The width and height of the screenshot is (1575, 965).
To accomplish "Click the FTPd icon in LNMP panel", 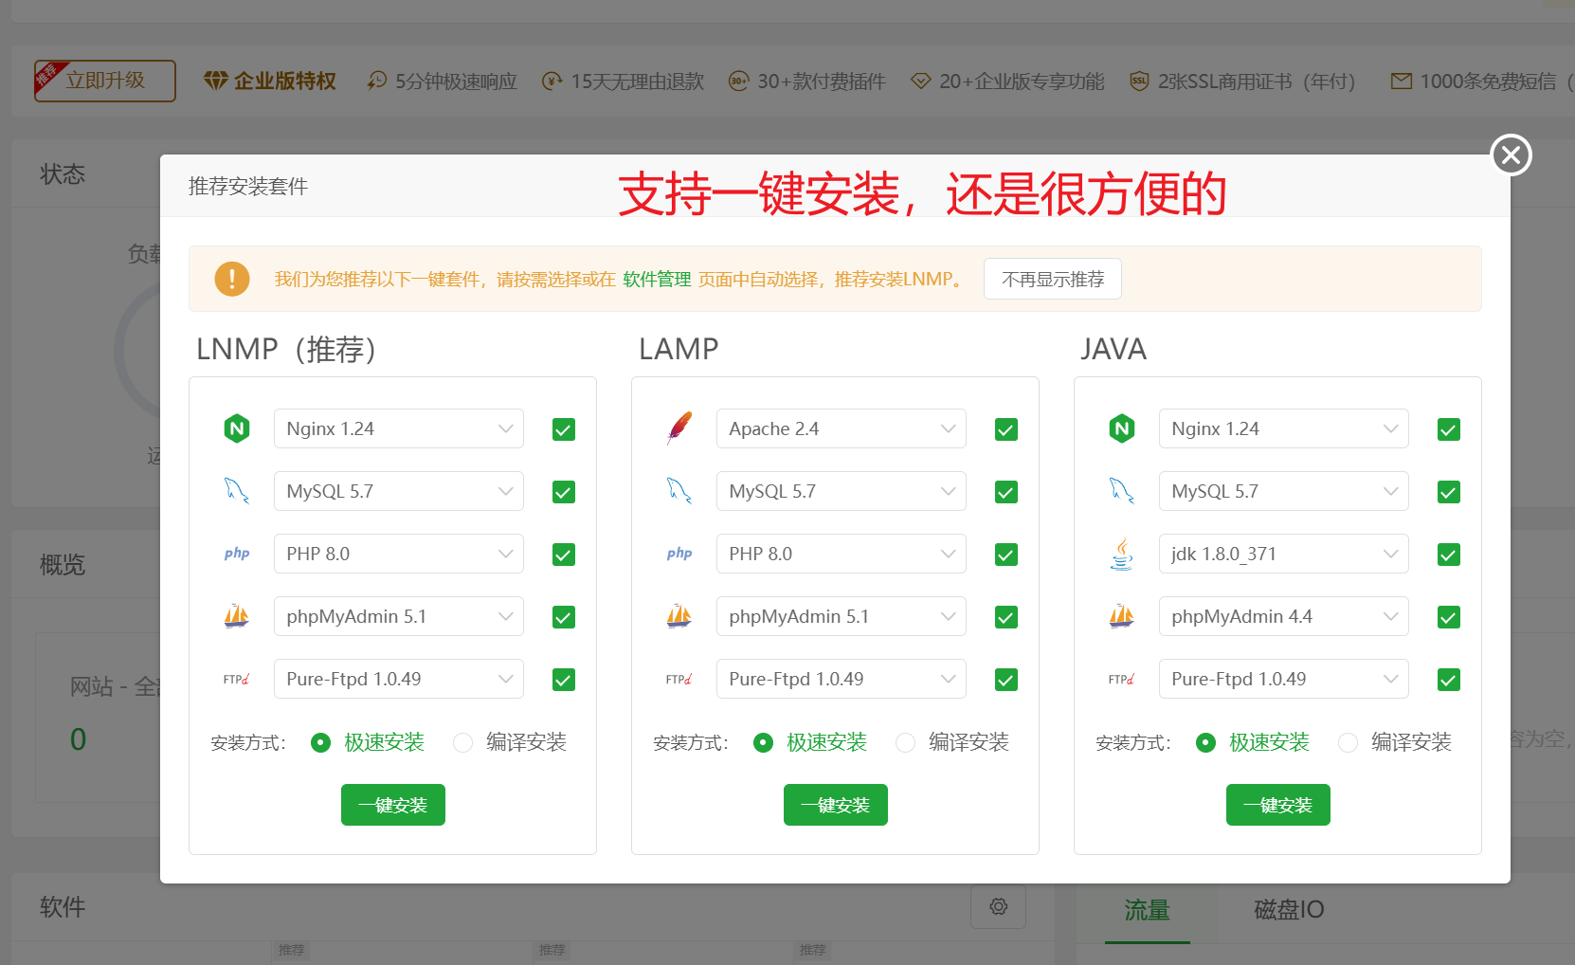I will point(237,679).
